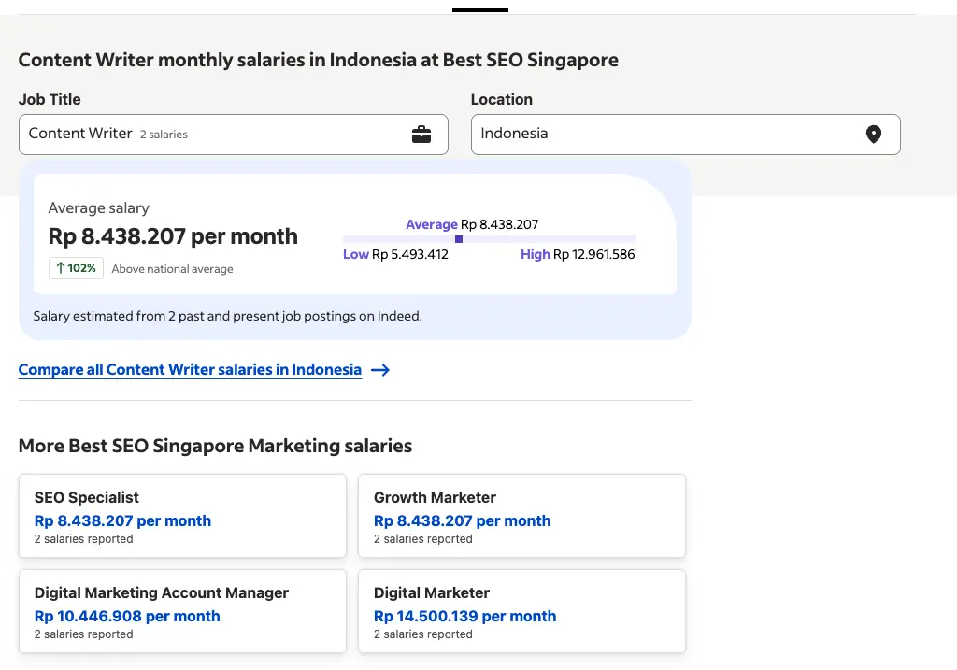This screenshot has height=670, width=957.
Task: Open the Digital Marketer salary card
Action: tap(521, 611)
